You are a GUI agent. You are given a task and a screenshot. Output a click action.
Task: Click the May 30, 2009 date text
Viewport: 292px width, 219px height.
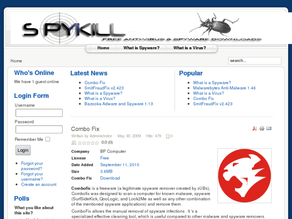point(129,136)
